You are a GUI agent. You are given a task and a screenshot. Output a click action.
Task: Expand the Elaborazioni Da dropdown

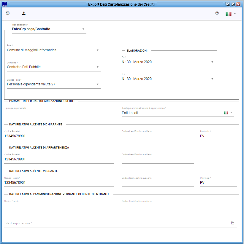[212, 62]
